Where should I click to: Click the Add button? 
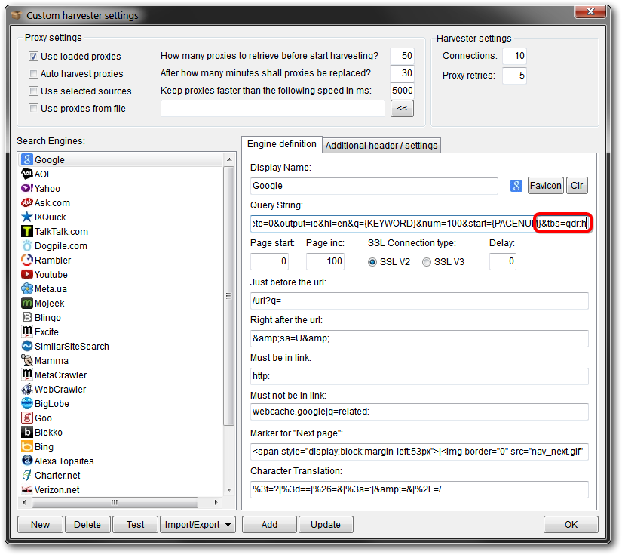(x=269, y=524)
